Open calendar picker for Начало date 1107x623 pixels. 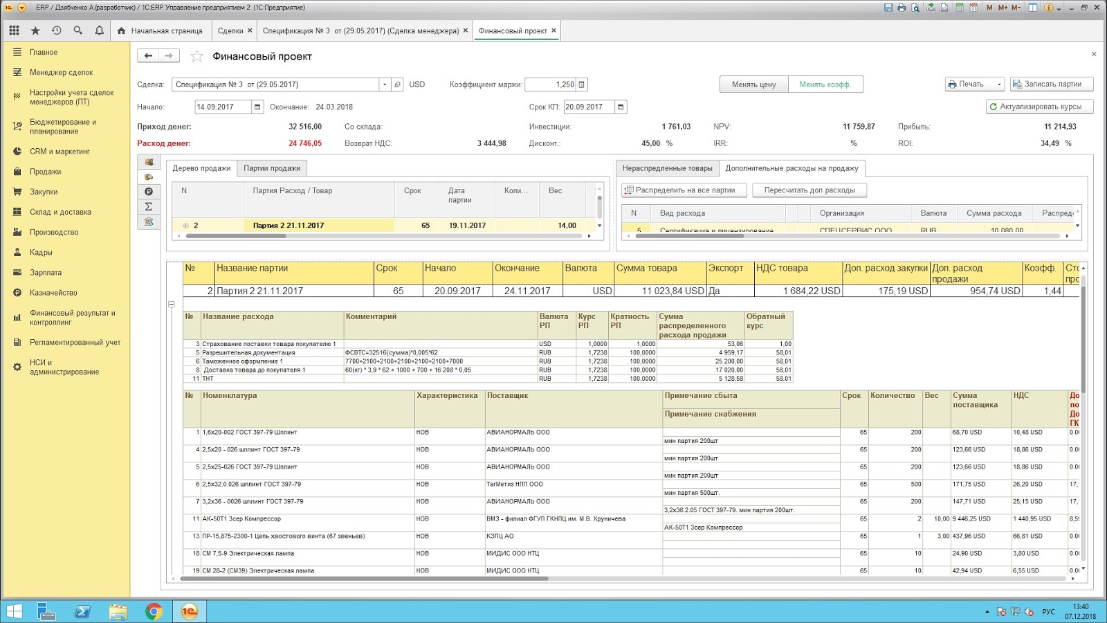pos(257,107)
